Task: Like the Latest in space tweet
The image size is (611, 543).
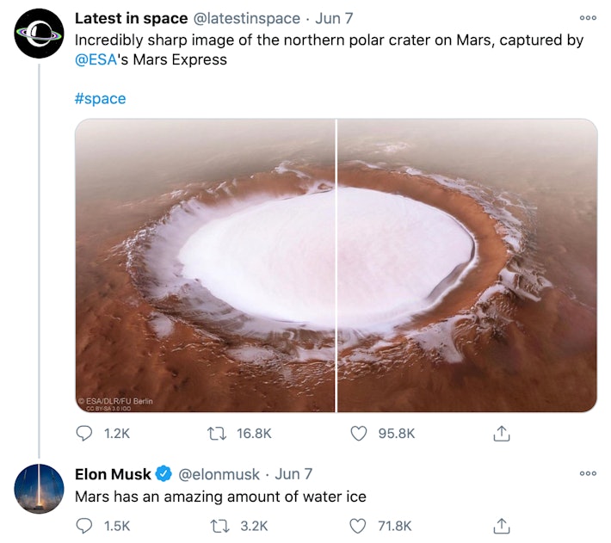Action: tap(359, 434)
